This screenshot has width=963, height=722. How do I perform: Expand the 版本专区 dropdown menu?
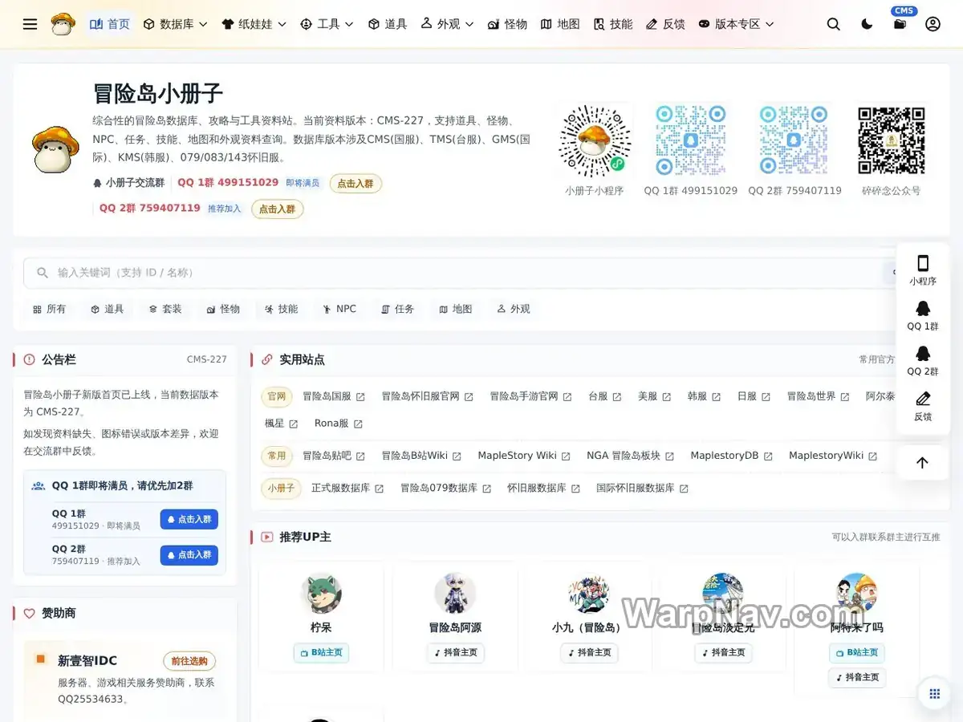point(736,24)
